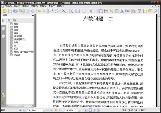Viewport: 161px width, 113px height.
Task: Open the zoom tool dropdown arrow in toolbar
Action: point(68,11)
